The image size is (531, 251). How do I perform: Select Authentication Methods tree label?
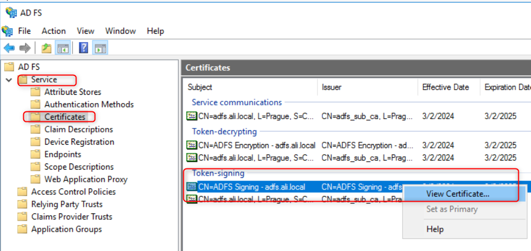tap(89, 105)
